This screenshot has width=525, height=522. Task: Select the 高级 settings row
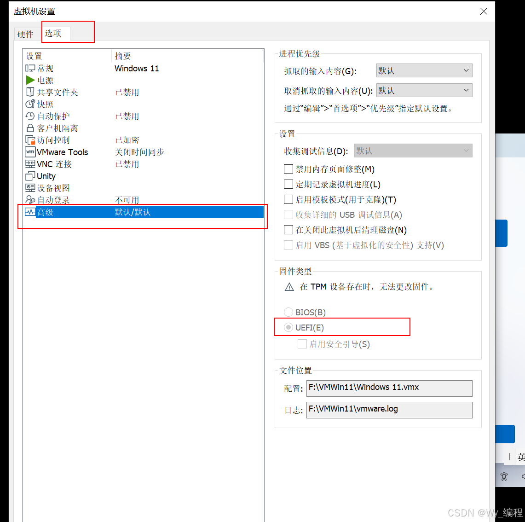[143, 212]
